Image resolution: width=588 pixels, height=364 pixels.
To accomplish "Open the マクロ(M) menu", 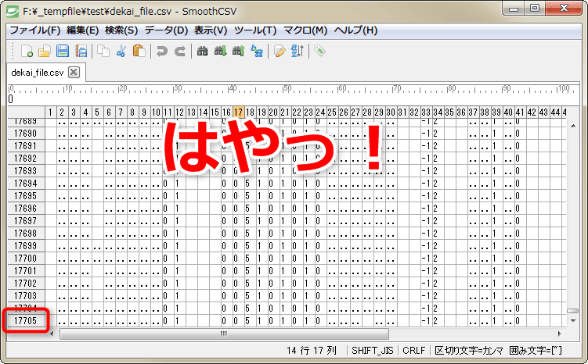I will [x=305, y=30].
